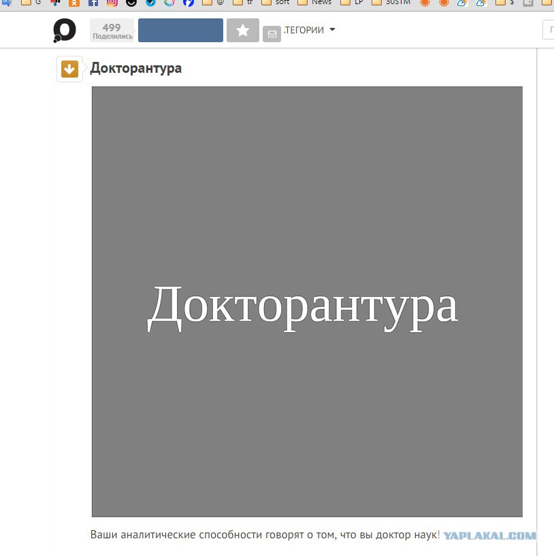Click the star favorite button
Screen dimensions: 554x556
point(243,31)
